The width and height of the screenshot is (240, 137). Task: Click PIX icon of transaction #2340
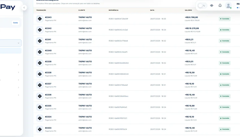click(40, 52)
